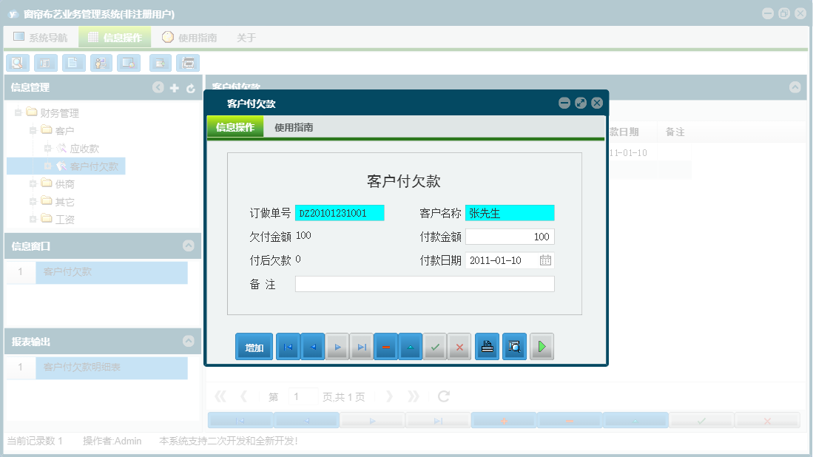Confirm record with the green checkmark icon
This screenshot has height=457, width=813.
pos(435,346)
